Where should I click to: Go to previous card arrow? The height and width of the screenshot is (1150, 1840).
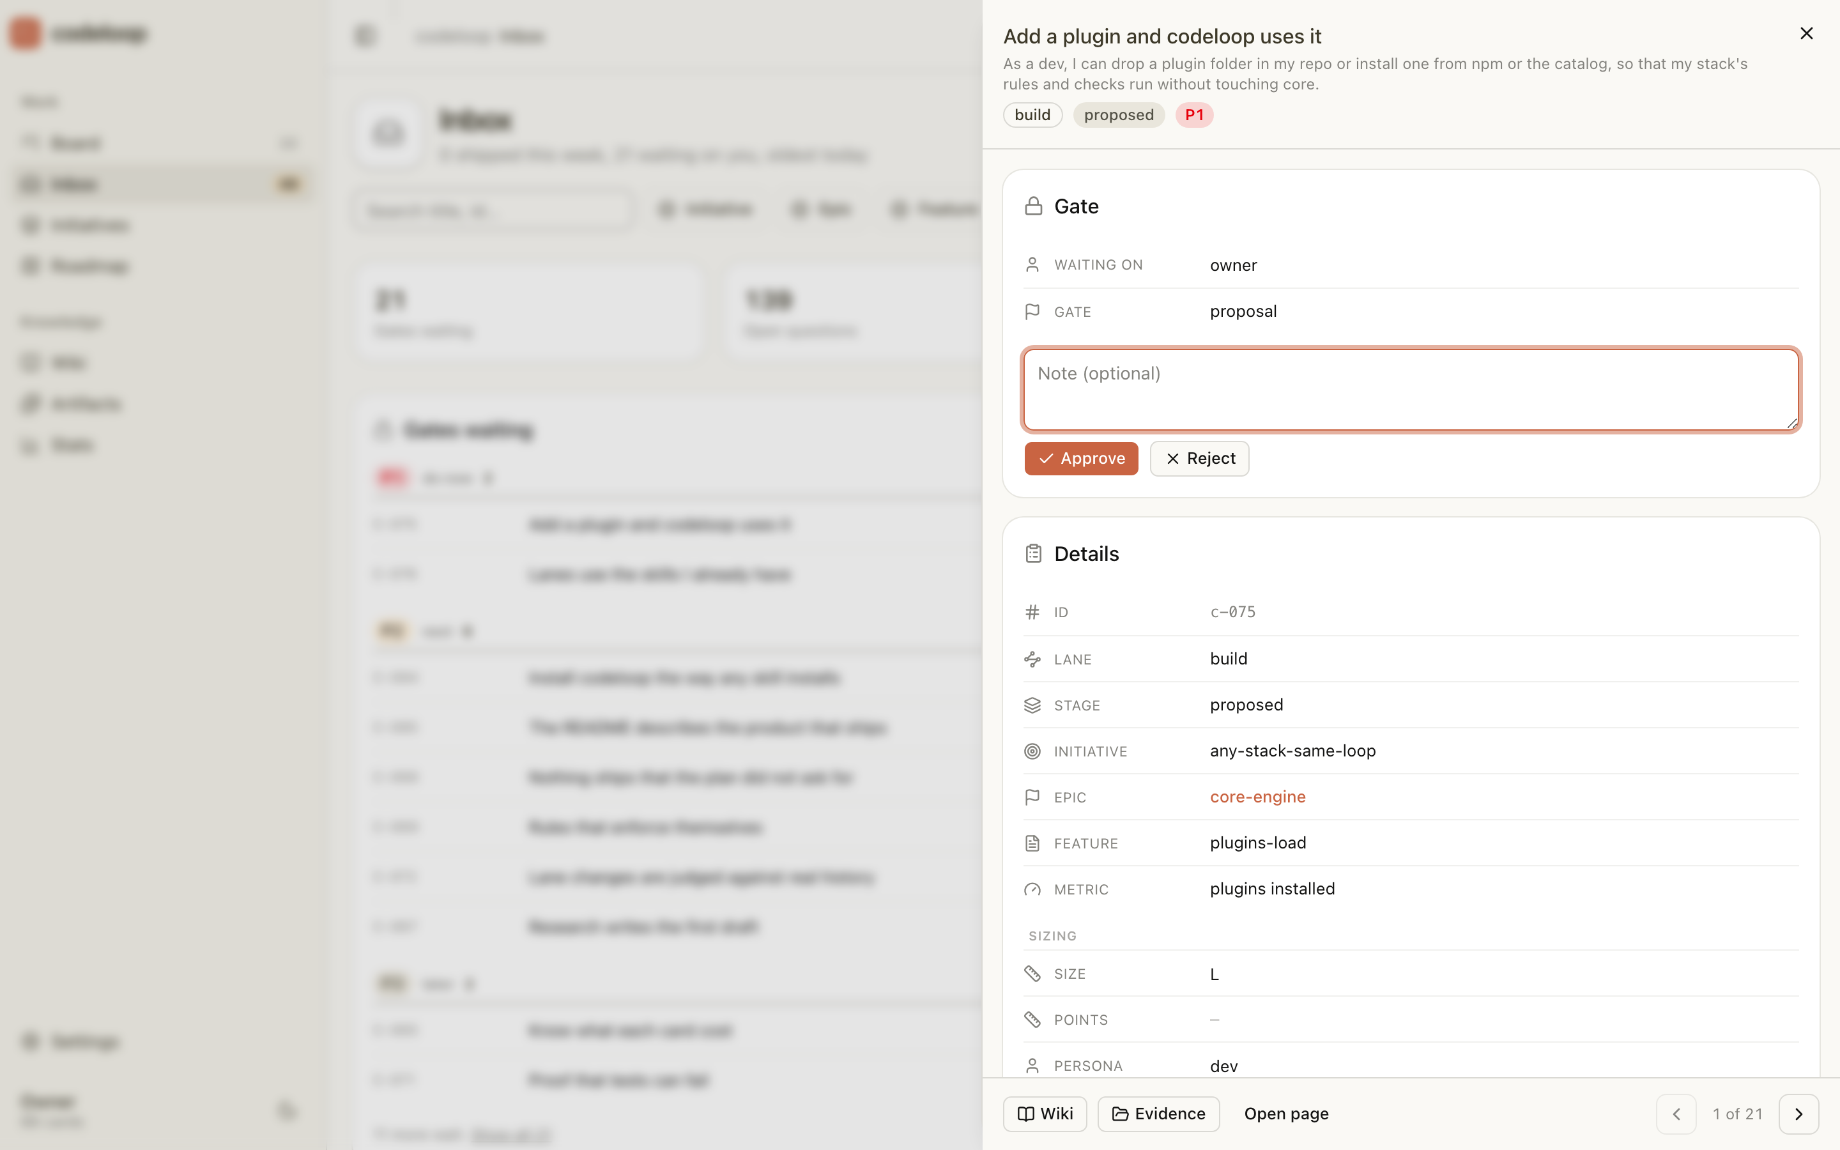(x=1676, y=1114)
